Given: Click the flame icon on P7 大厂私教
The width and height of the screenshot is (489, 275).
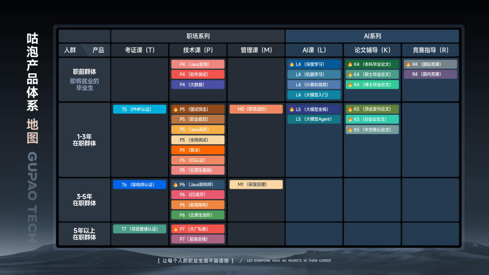Looking at the screenshot, I should coord(176,229).
